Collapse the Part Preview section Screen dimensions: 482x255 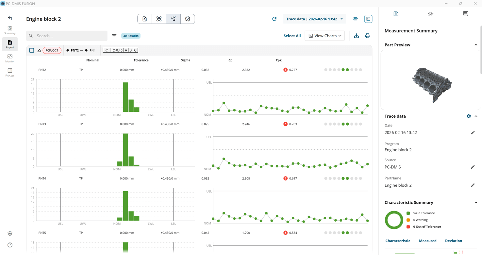pyautogui.click(x=476, y=45)
